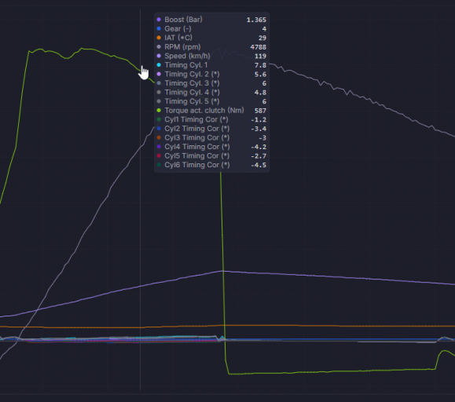The height and width of the screenshot is (402, 455).
Task: Click the Cyl2 correction value -3.4
Action: (259, 129)
